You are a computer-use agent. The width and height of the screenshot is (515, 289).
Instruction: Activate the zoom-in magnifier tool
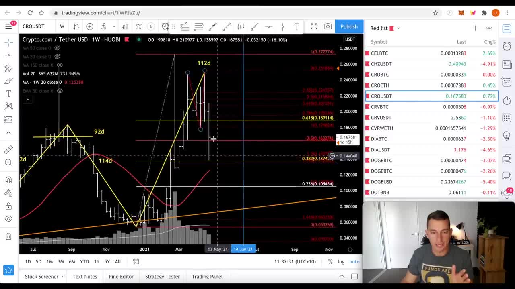click(x=8, y=162)
